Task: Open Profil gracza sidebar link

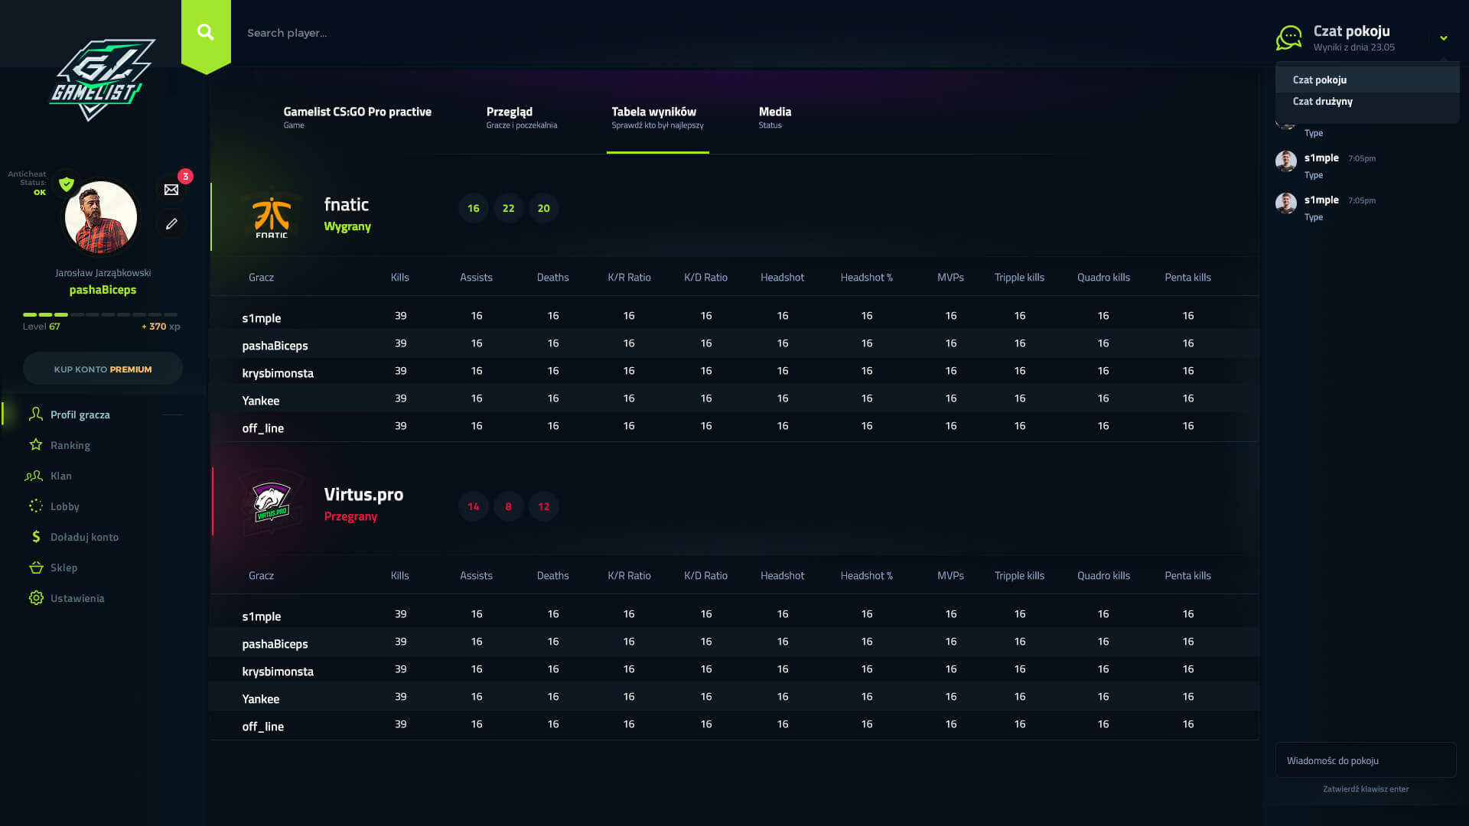Action: click(x=80, y=415)
